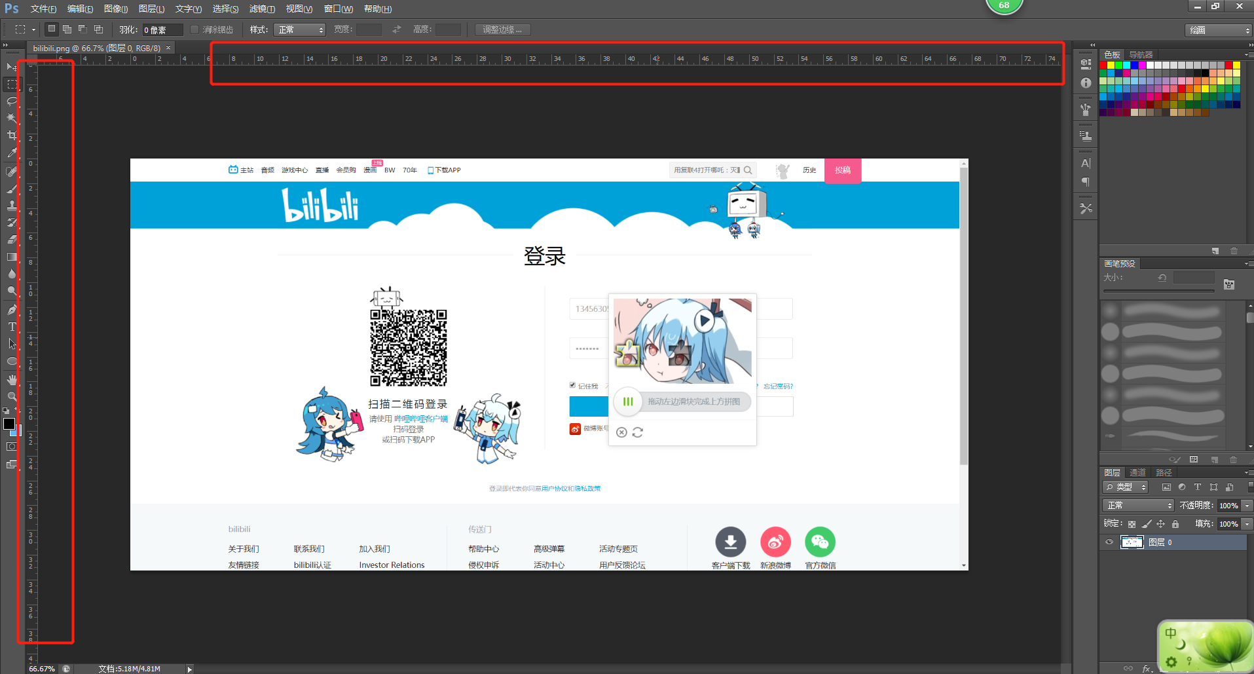1254x674 pixels.
Task: Open the Clone Source panel icon
Action: (x=1086, y=136)
